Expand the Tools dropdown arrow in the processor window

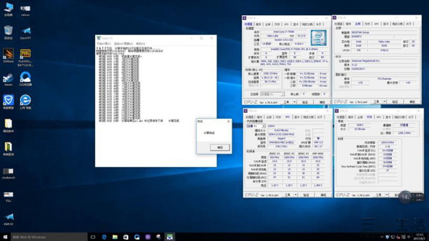[x=294, y=102]
